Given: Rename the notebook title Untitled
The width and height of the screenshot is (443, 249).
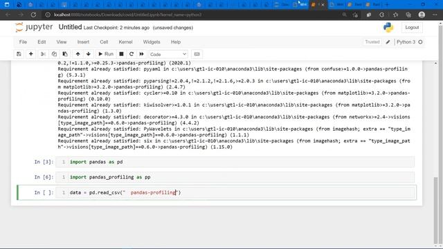Looking at the screenshot, I should point(70,27).
